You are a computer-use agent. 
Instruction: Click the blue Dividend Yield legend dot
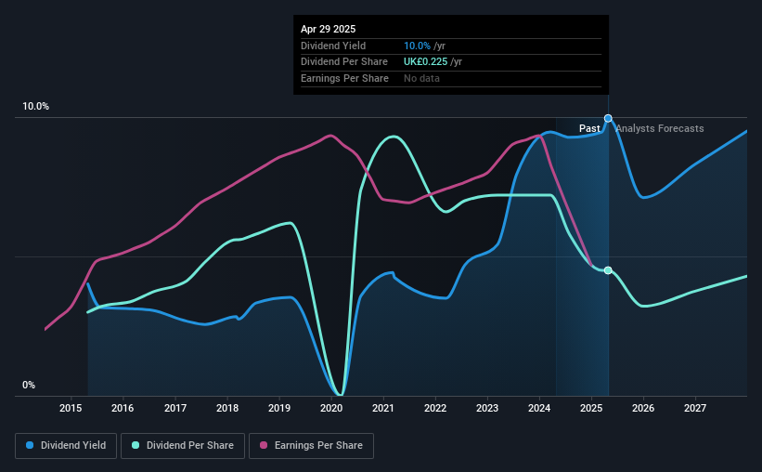coord(30,445)
